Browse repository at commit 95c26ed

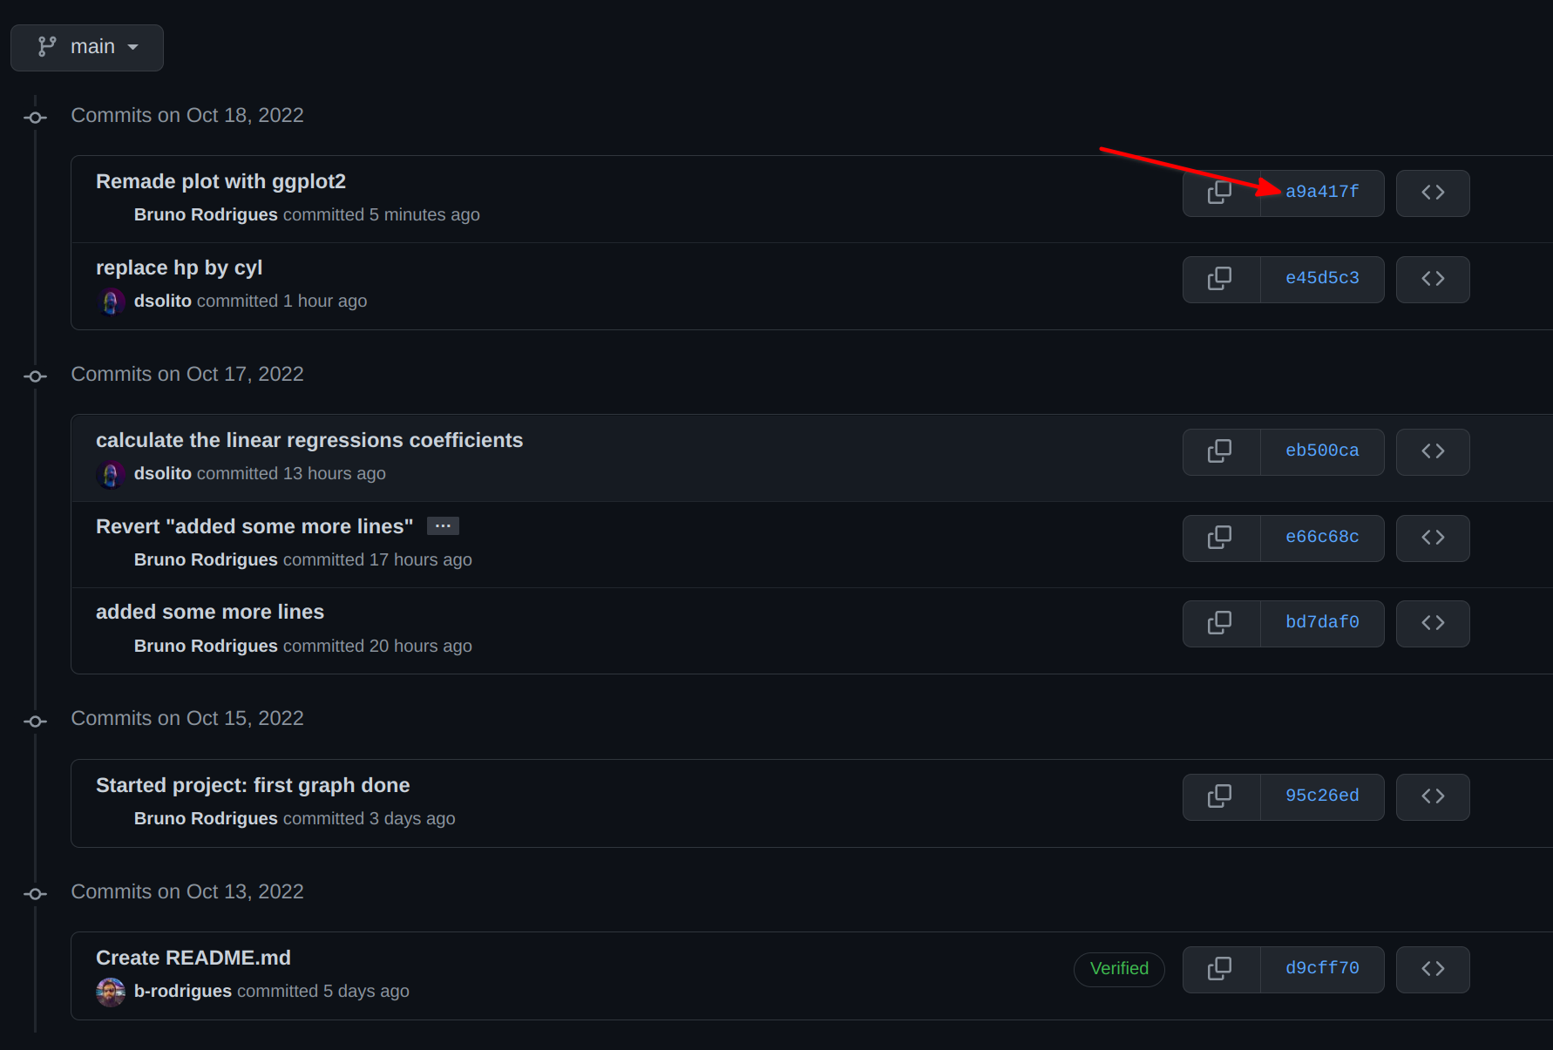point(1433,796)
